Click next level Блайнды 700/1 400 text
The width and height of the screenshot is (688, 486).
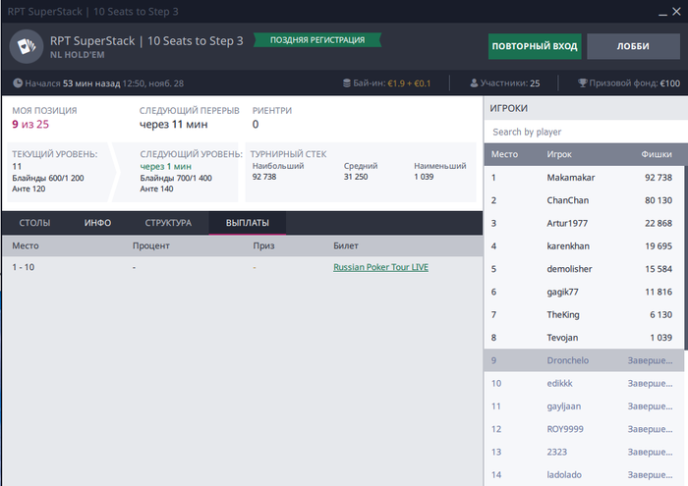click(x=176, y=178)
